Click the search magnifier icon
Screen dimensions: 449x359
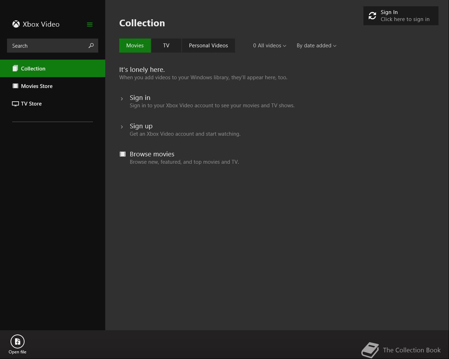[91, 46]
